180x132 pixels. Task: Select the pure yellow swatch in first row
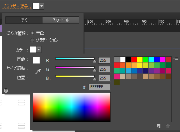pyautogui.click(x=140, y=59)
